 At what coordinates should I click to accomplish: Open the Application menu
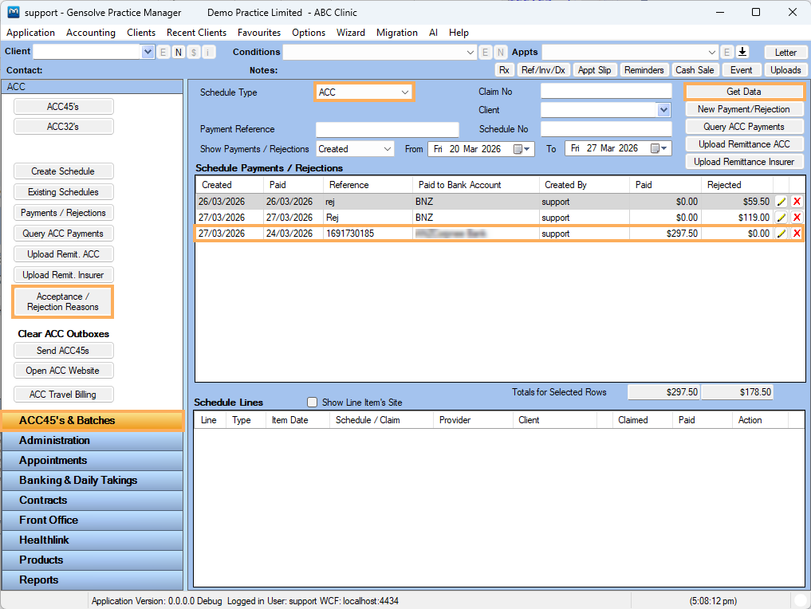30,33
